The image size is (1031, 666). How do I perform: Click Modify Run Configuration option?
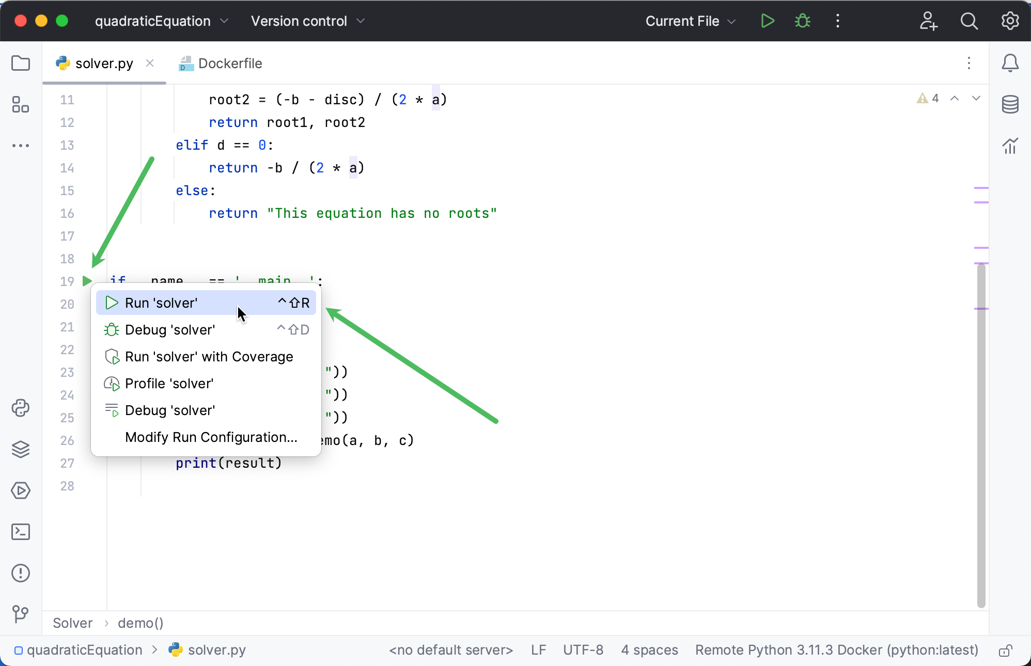[210, 437]
